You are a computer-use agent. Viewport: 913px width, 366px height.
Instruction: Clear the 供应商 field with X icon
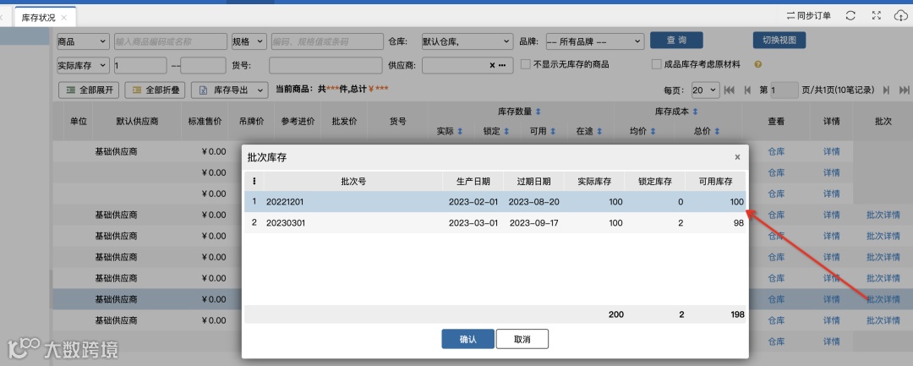point(492,65)
